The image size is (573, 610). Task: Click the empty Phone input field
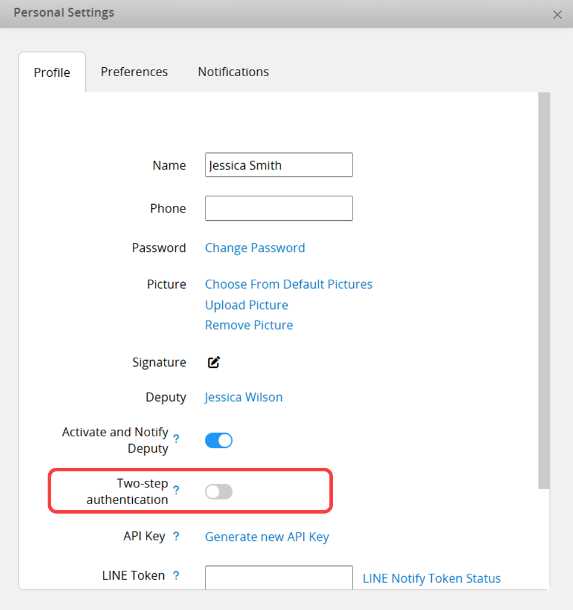(279, 208)
